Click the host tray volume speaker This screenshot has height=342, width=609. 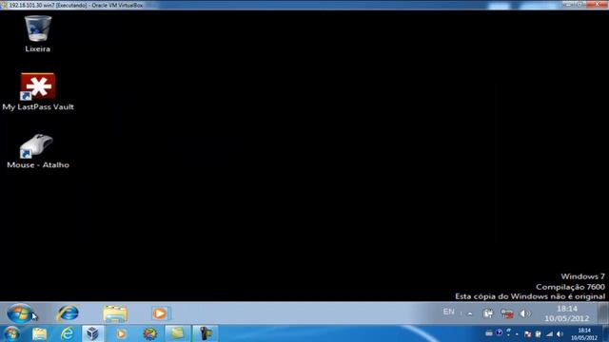coord(560,333)
